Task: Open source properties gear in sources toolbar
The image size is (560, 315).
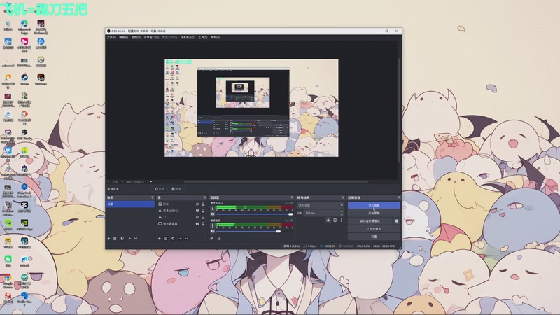Action: click(173, 238)
